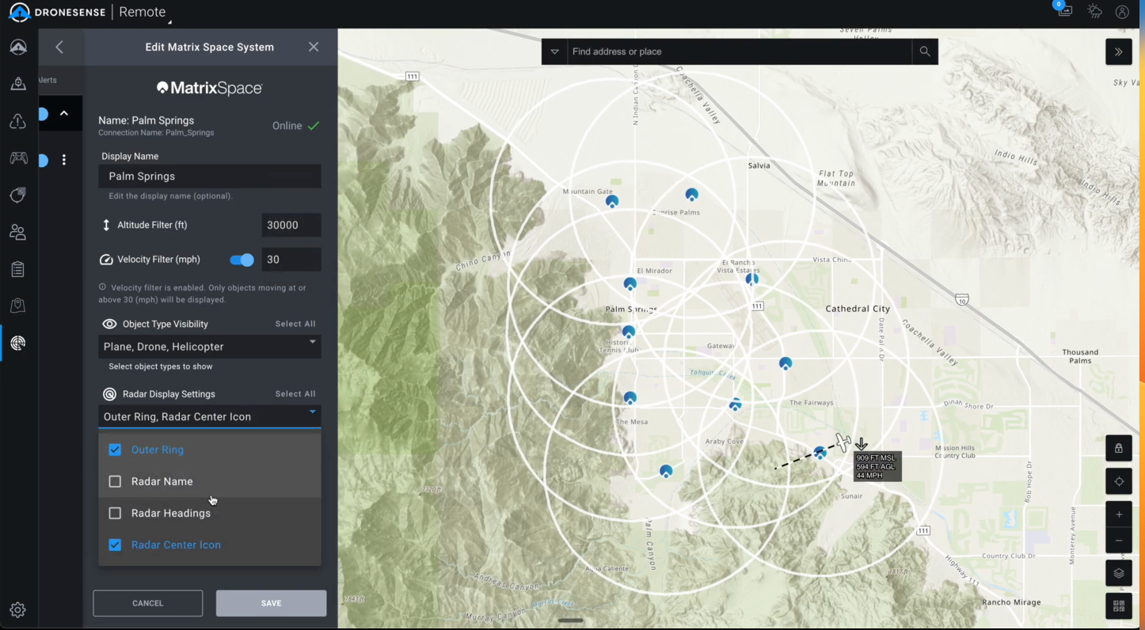Viewport: 1145px width, 630px height.
Task: Open the user account profile menu
Action: pyautogui.click(x=1122, y=11)
